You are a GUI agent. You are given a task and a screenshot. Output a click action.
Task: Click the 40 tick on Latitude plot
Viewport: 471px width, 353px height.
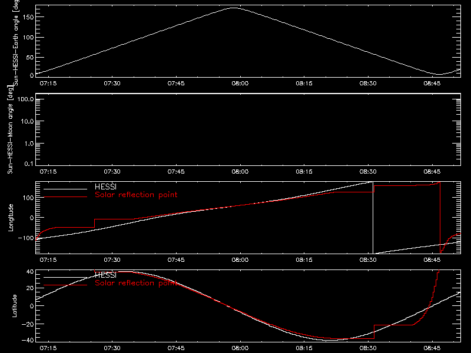pos(30,272)
